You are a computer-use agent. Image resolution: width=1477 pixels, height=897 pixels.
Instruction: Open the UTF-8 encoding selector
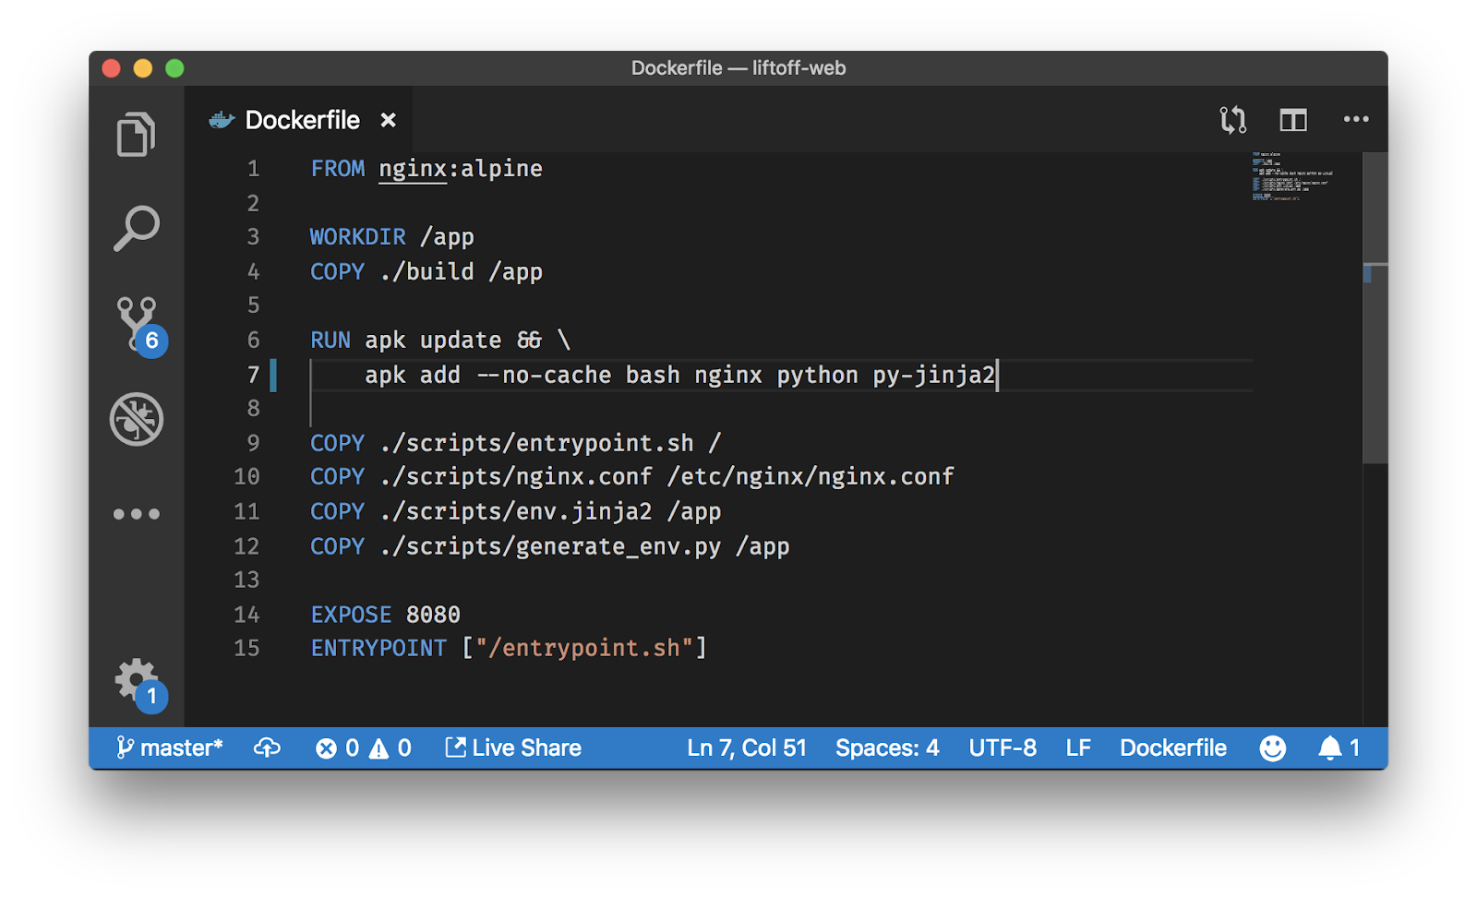(x=1003, y=747)
